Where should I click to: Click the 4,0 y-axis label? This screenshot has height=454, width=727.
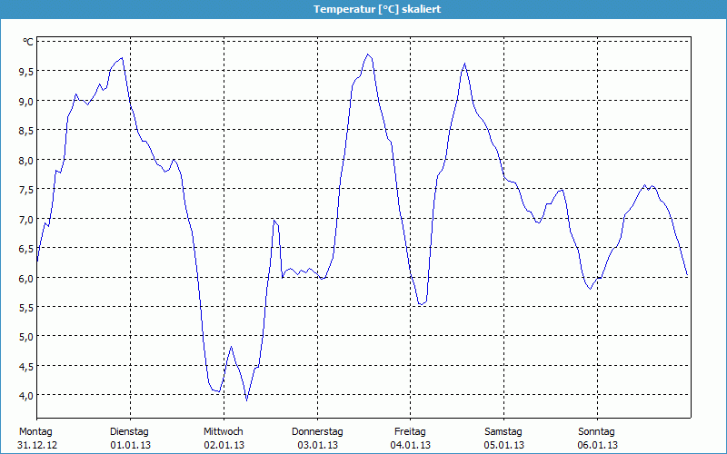click(x=26, y=395)
